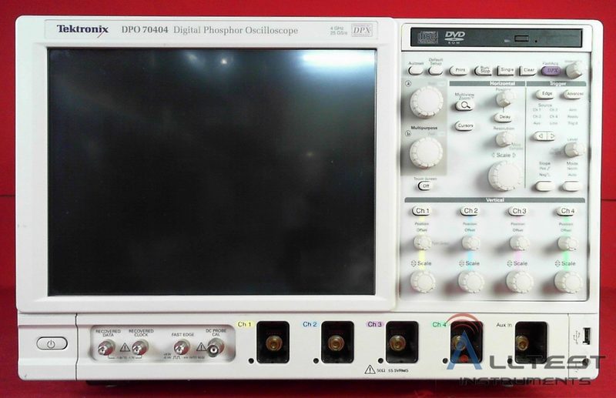Toggle the Ch 1 vertical button
Screen dimensions: 616x398
point(422,211)
